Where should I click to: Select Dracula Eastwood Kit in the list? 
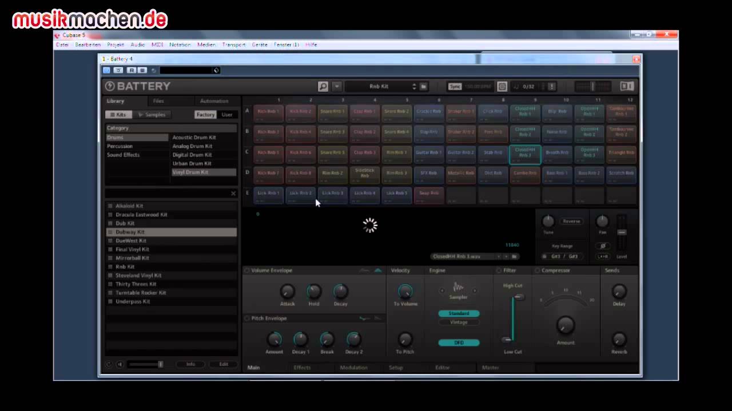coord(172,215)
